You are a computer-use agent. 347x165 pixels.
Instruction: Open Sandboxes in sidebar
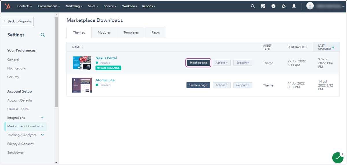(15, 153)
